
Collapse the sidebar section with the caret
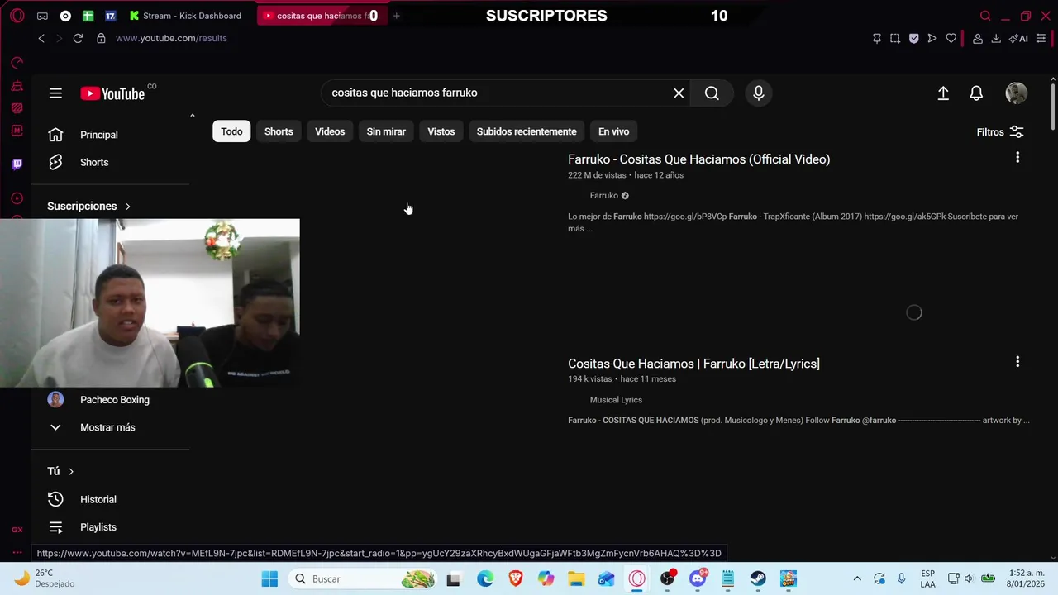click(193, 116)
